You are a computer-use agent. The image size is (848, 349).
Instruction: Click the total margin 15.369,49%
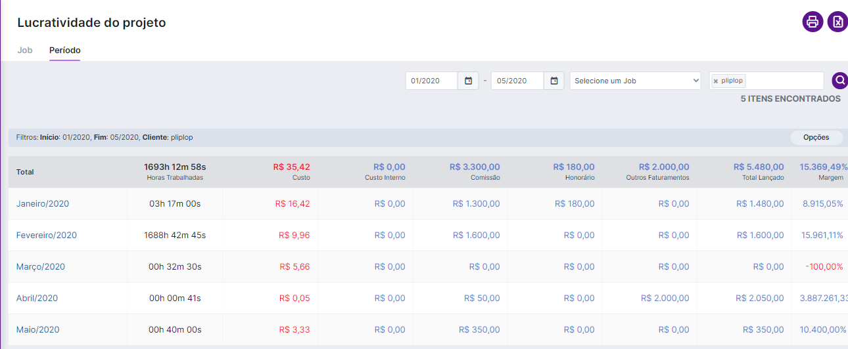[824, 167]
